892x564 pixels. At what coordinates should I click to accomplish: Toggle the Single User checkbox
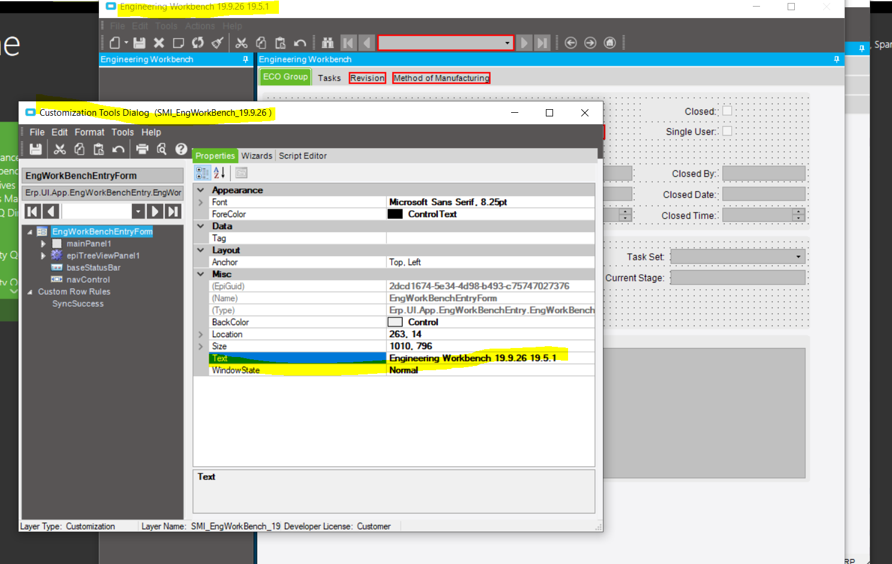pyautogui.click(x=727, y=131)
